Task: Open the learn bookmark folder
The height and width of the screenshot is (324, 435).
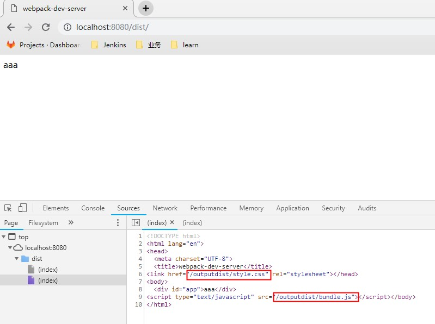Action: click(x=185, y=45)
